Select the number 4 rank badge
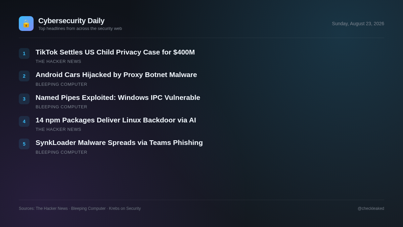This screenshot has height=227, width=403. tap(24, 121)
